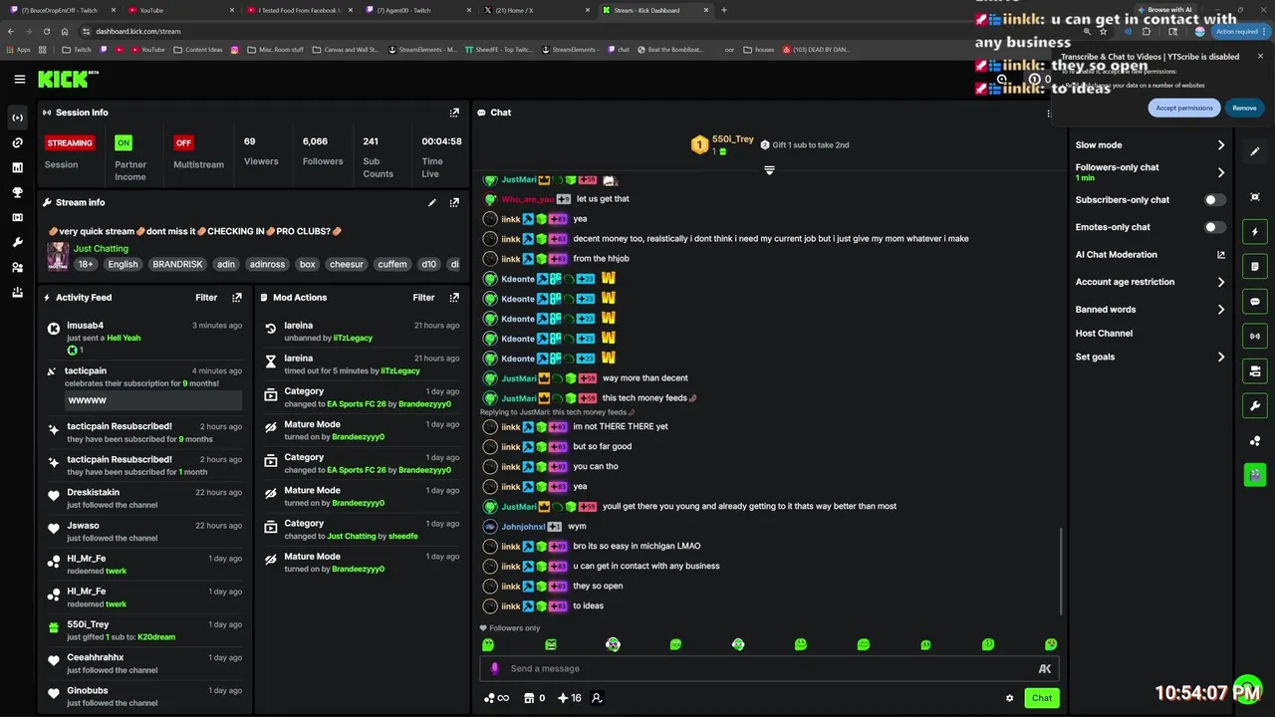Open Mod Actions Filter dropdown
This screenshot has width=1275, height=717.
[423, 297]
